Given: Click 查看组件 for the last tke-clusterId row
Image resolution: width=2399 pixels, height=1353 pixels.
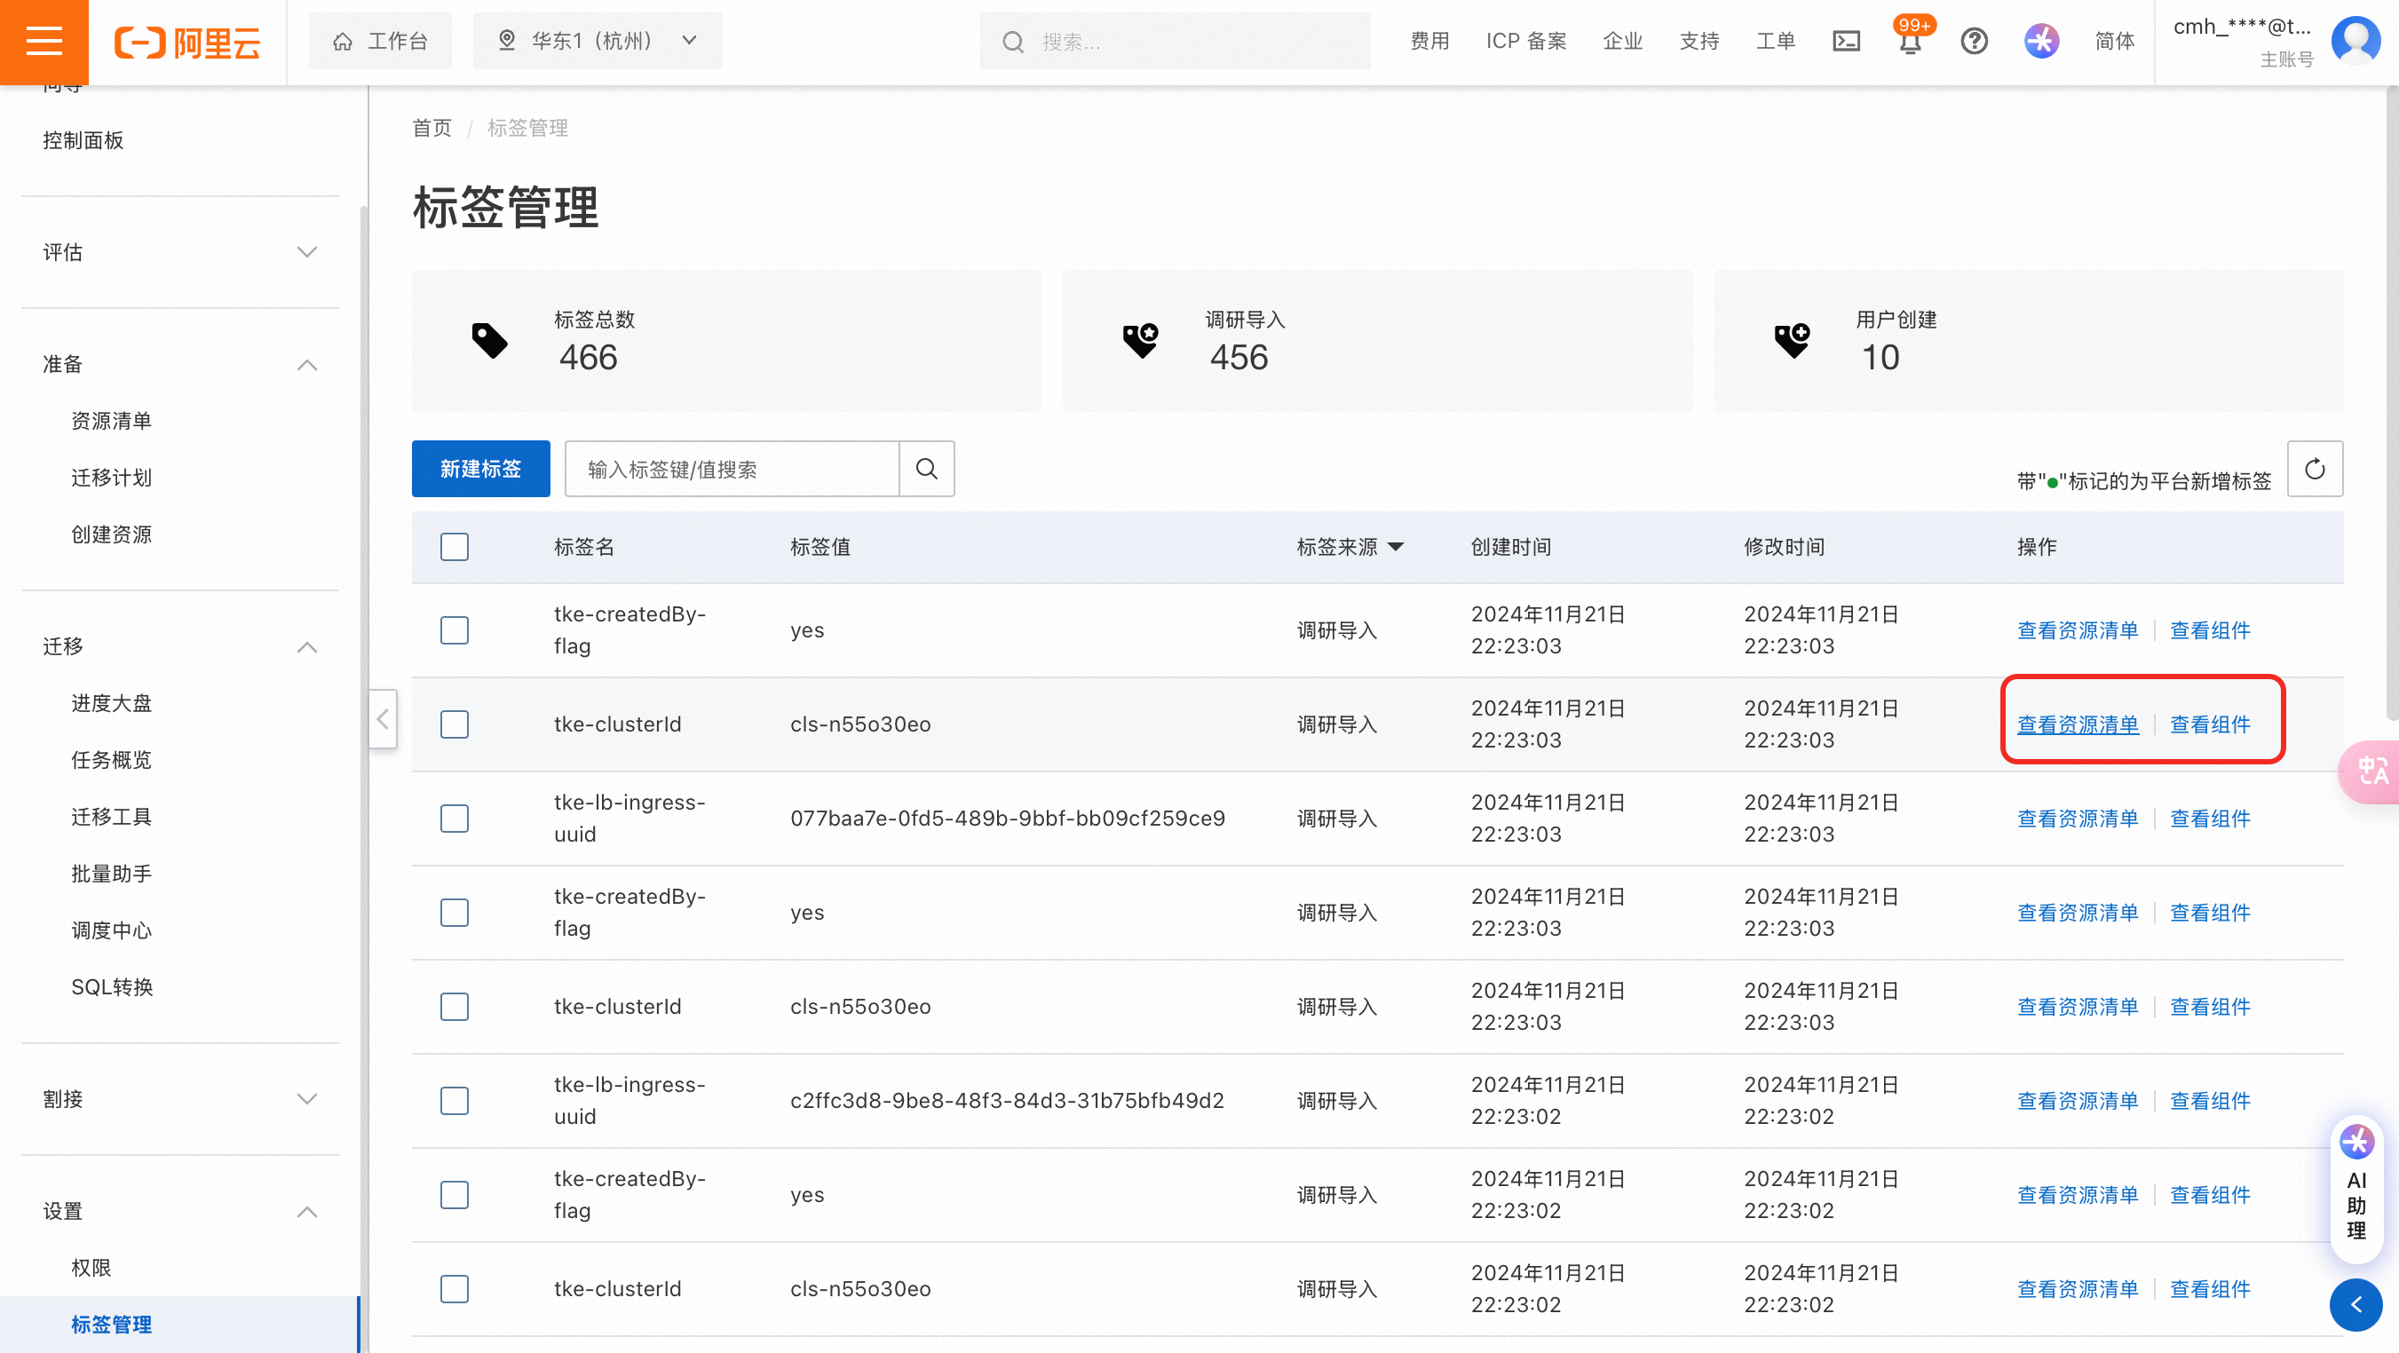Looking at the screenshot, I should 2210,1289.
